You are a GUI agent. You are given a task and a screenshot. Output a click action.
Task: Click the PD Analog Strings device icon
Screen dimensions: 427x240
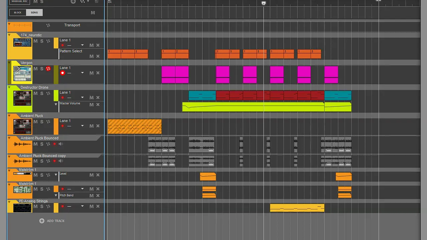point(22,208)
